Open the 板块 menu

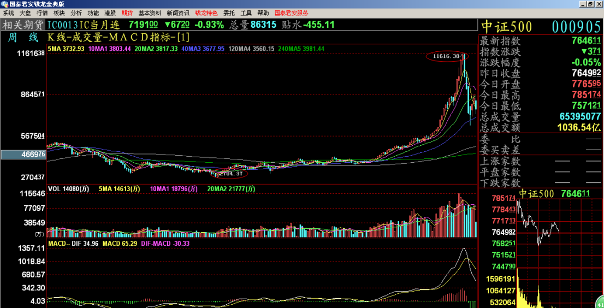59,13
